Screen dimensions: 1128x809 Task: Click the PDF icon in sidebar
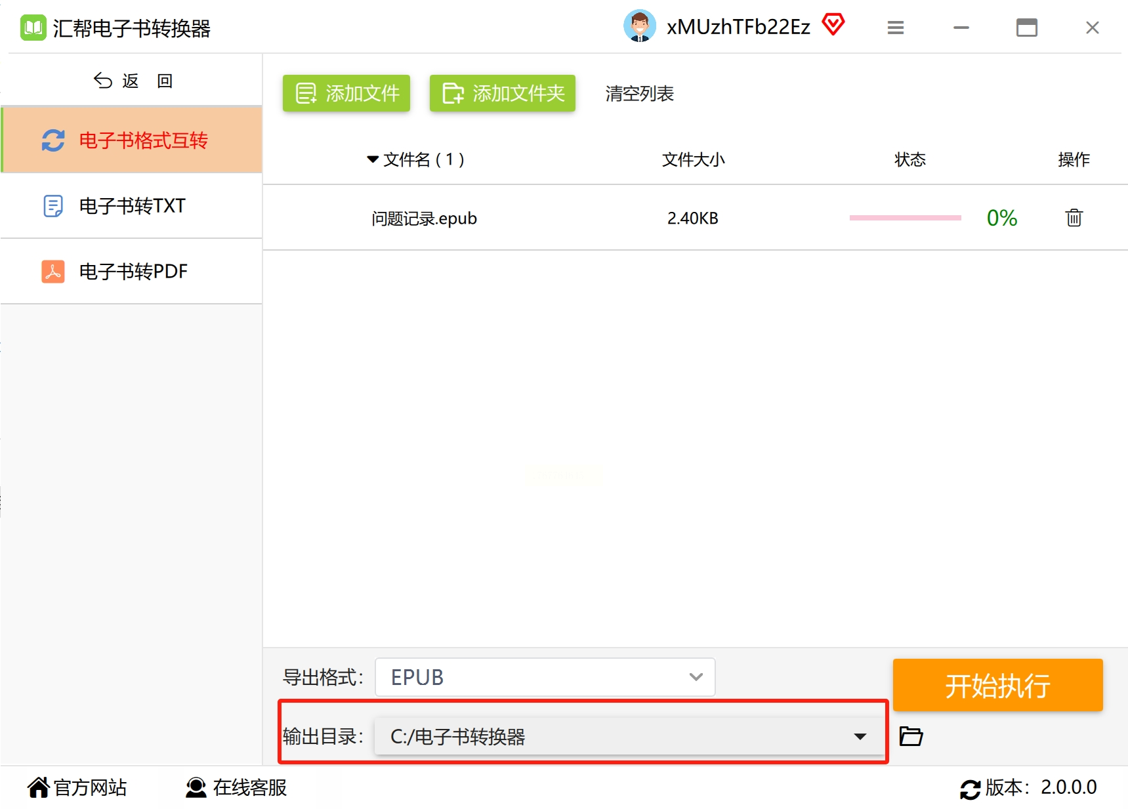[x=53, y=271]
